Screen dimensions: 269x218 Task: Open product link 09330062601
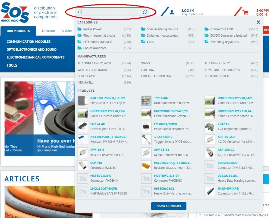[x=164, y=189]
